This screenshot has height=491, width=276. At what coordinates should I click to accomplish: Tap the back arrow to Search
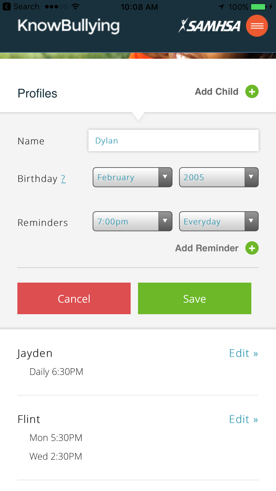pos(7,6)
